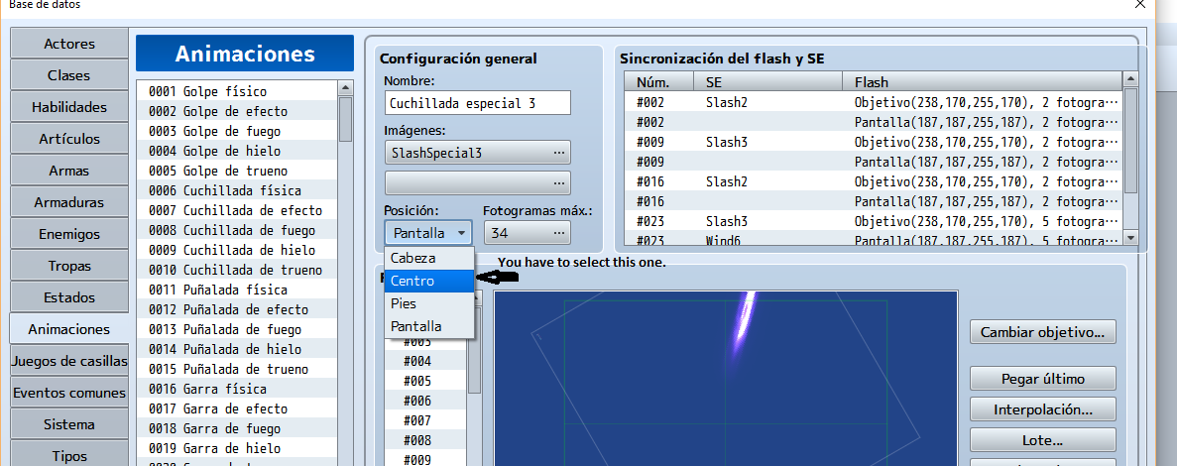Screen dimensions: 1177x466
Task: Select animation 0003 Golpe de fuego
Action: [237, 131]
